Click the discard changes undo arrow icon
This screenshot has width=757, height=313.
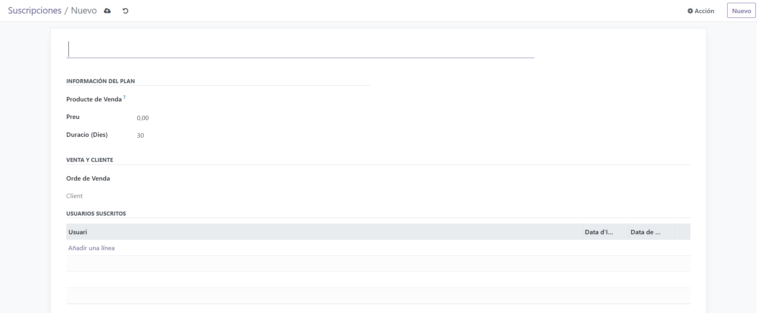point(125,11)
